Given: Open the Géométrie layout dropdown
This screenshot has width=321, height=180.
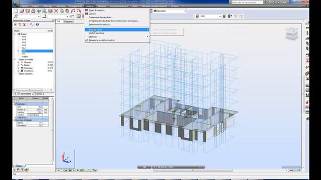Looking at the screenshot, I should (185, 11).
